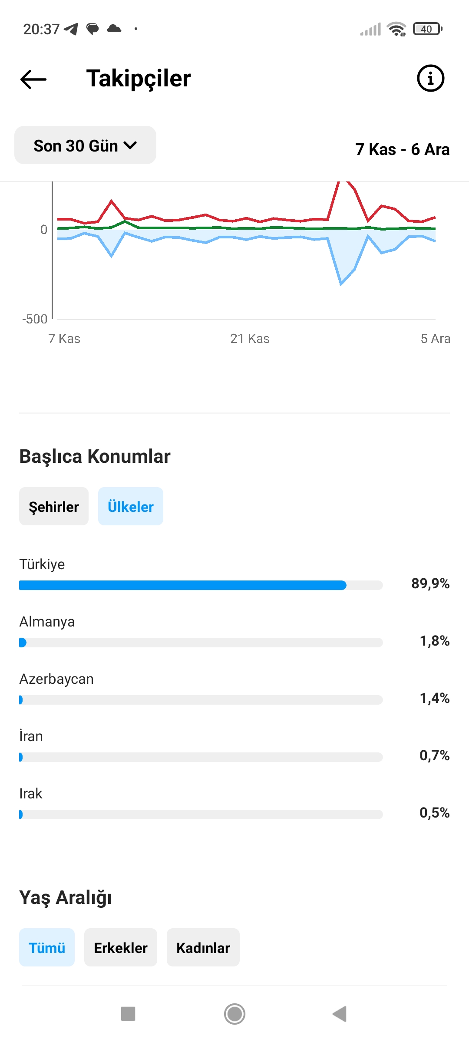Select the Ülkeler filter

tap(131, 506)
